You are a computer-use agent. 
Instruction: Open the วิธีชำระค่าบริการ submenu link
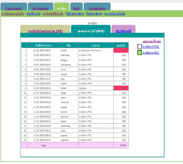tap(75, 14)
